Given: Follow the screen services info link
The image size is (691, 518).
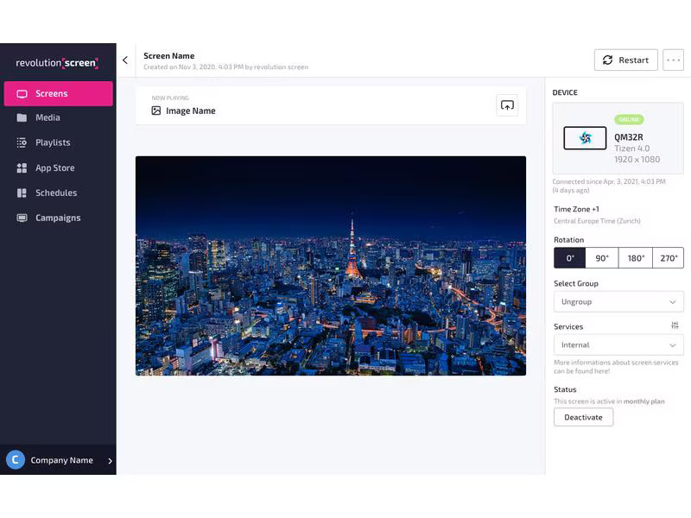Looking at the screenshot, I should 616,366.
